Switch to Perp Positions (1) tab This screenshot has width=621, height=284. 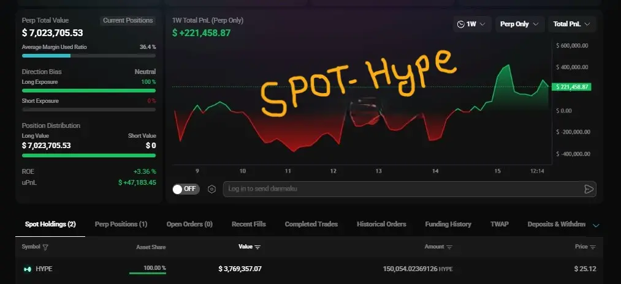coord(121,224)
